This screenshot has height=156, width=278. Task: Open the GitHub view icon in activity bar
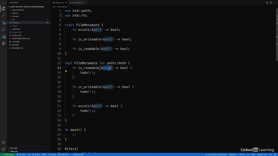click(3, 43)
